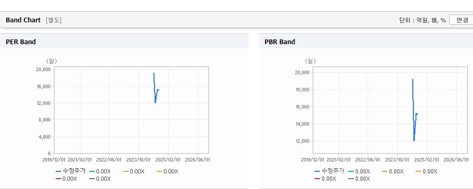Toggle teal 0.00X legend in PER Band chart
The height and width of the screenshot is (189, 473).
click(x=100, y=171)
